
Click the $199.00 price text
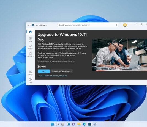[42, 67]
